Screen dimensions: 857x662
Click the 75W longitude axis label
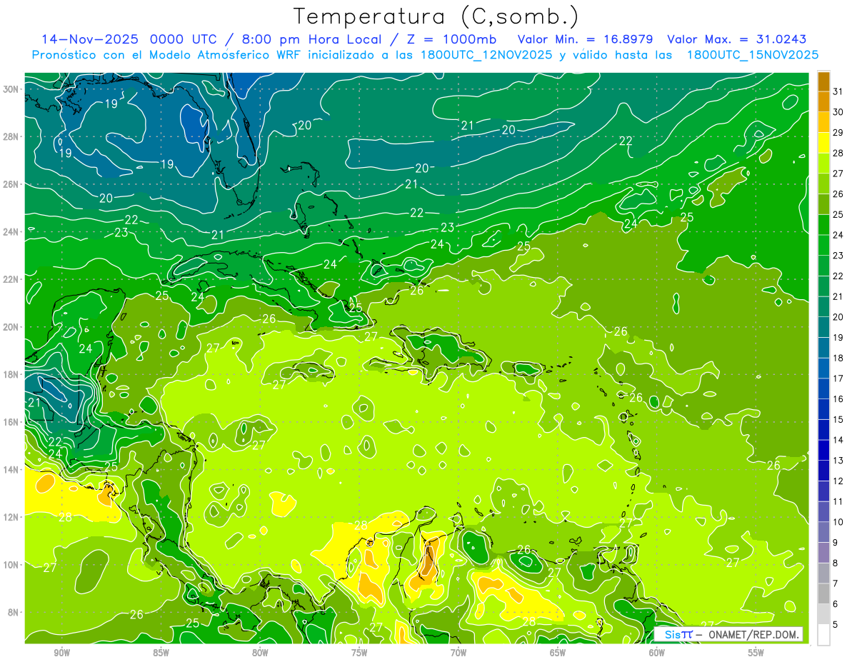tap(359, 653)
